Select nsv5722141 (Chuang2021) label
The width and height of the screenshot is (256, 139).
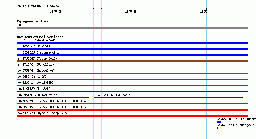pyautogui.click(x=236, y=125)
